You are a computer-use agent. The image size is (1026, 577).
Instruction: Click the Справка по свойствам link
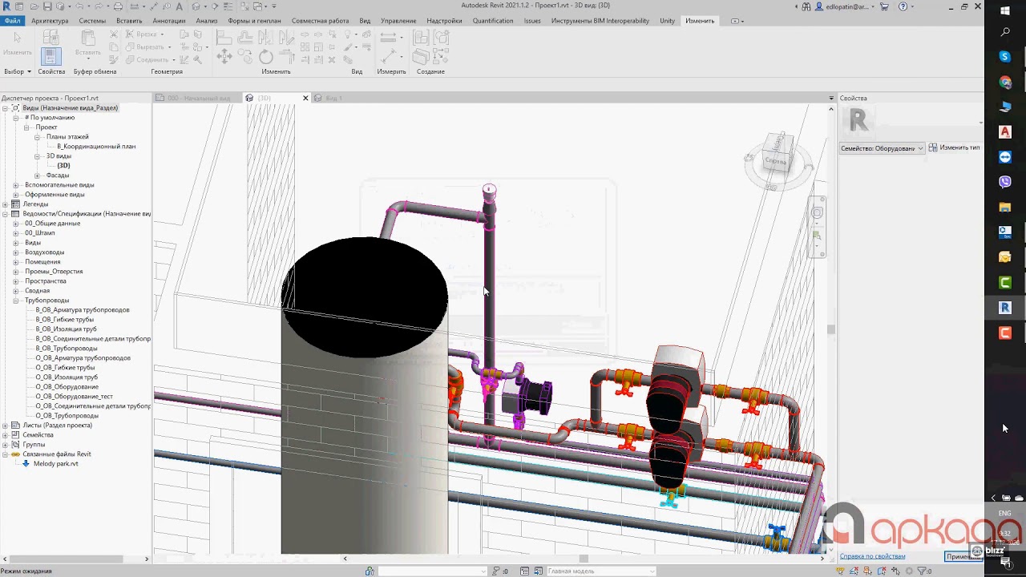tap(873, 556)
